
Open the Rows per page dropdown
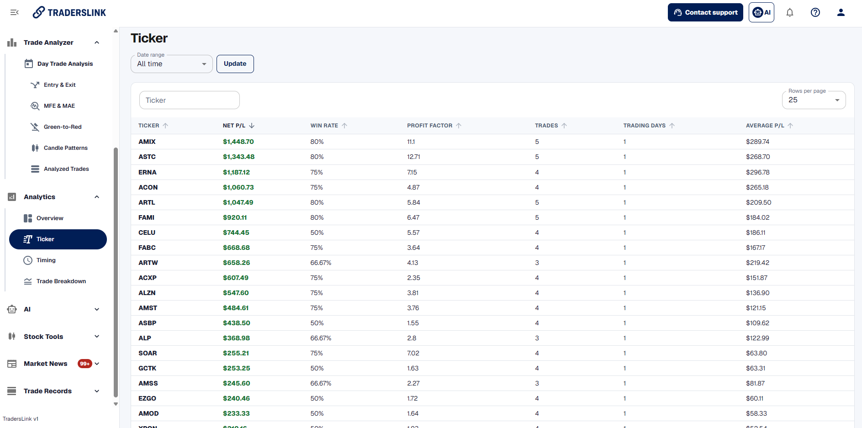[x=814, y=100]
